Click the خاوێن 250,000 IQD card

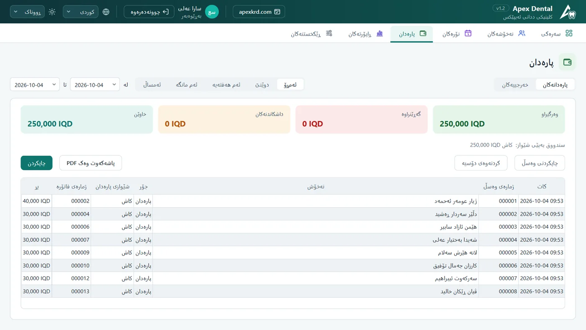click(x=87, y=119)
